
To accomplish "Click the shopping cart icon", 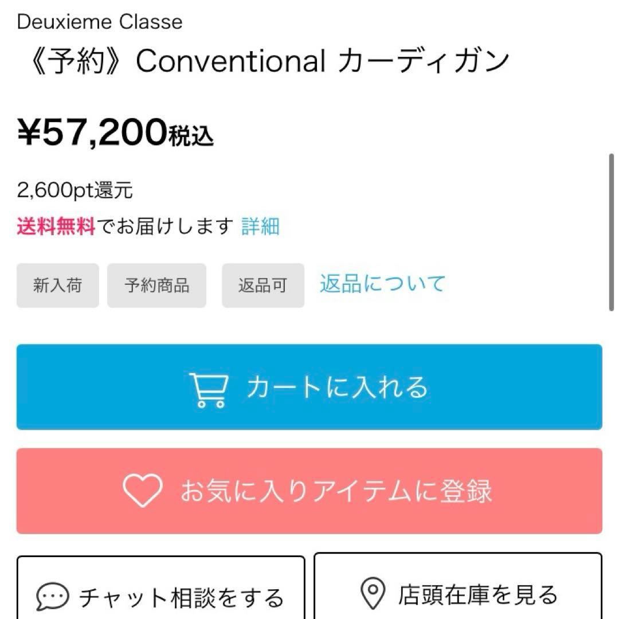I will coord(209,389).
